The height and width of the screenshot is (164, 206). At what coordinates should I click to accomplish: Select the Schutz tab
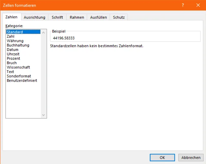click(x=119, y=17)
